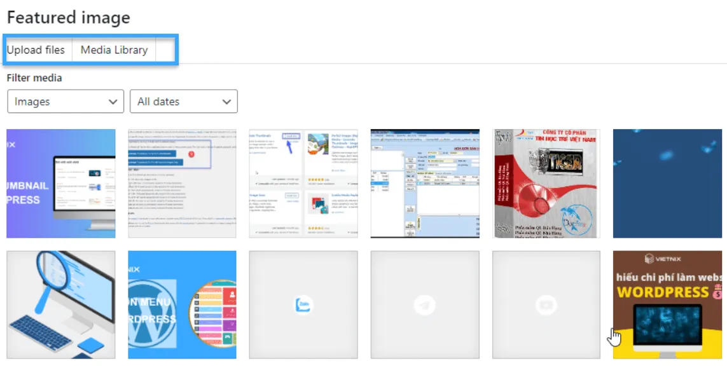Viewport: 727px width, 368px height.
Task: Choose the invoice software screenshot thumbnail
Action: [425, 184]
